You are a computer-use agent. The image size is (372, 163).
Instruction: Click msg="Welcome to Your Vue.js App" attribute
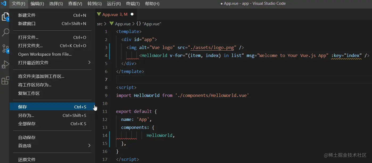coord(287,55)
